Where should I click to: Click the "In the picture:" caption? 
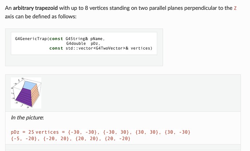(x=28, y=117)
